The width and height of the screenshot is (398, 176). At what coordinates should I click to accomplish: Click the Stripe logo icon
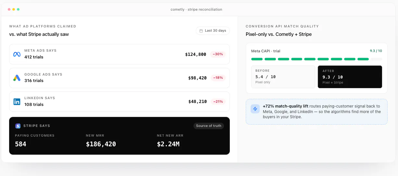coord(18,126)
